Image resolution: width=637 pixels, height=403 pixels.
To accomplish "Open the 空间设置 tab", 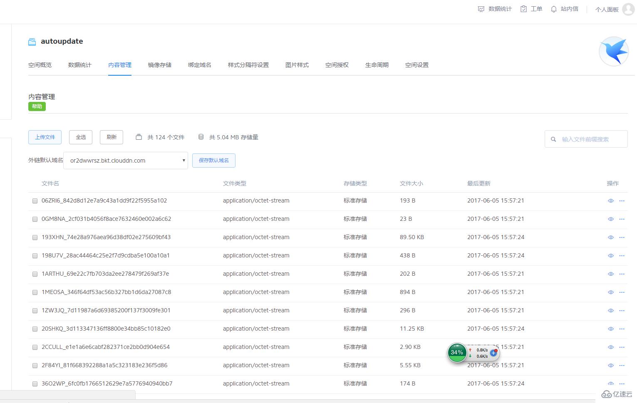I will pos(417,65).
